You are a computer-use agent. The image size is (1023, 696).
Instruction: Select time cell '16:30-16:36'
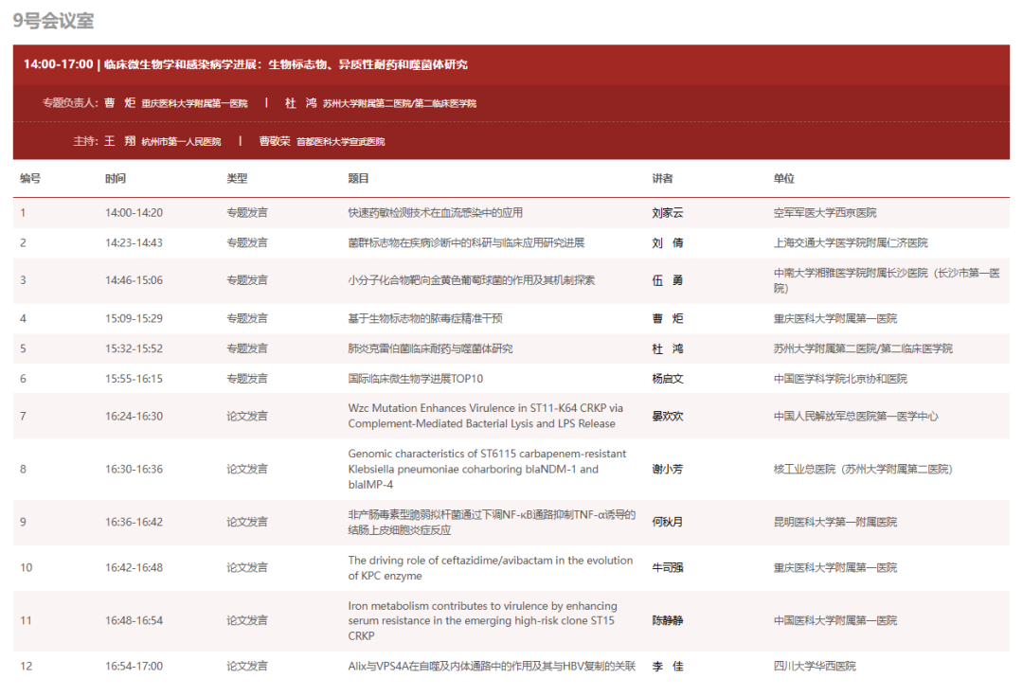coord(134,469)
